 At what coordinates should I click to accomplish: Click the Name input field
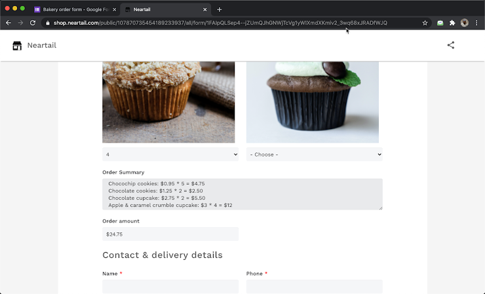click(x=170, y=286)
